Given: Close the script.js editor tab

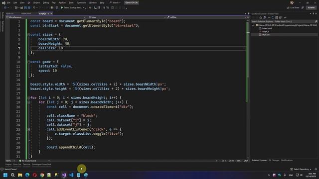Looking at the screenshot, I should [x=51, y=13].
